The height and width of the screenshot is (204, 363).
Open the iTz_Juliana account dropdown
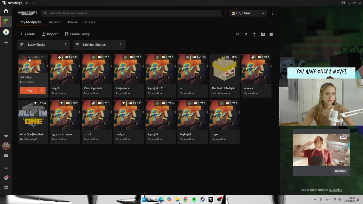pos(248,13)
